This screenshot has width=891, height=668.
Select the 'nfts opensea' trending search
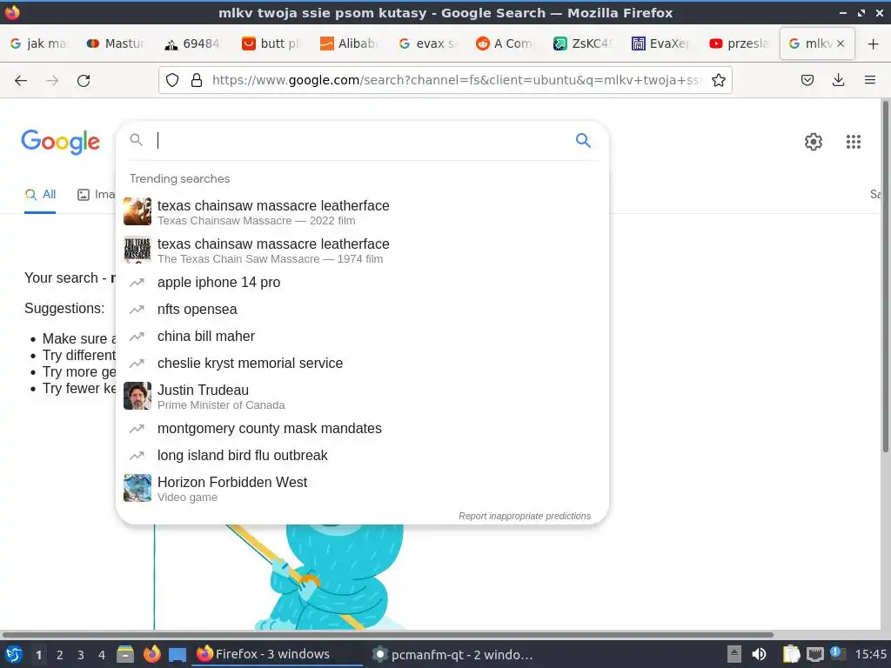(362, 309)
